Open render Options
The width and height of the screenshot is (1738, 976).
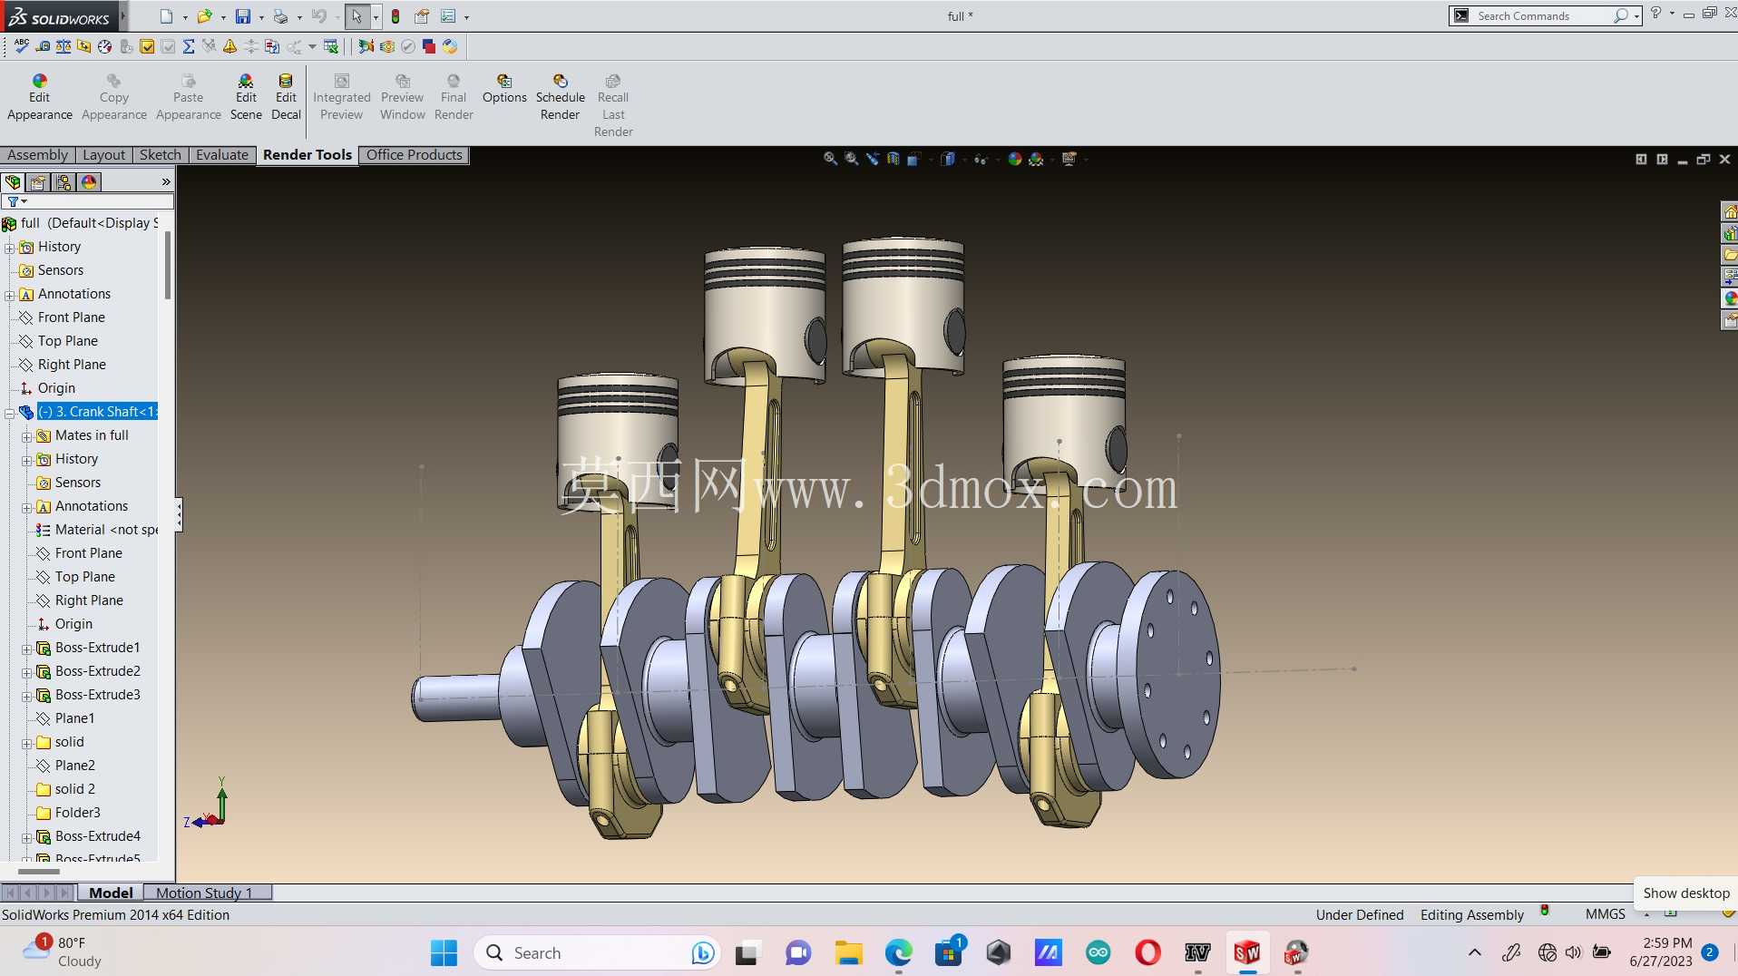pyautogui.click(x=504, y=89)
